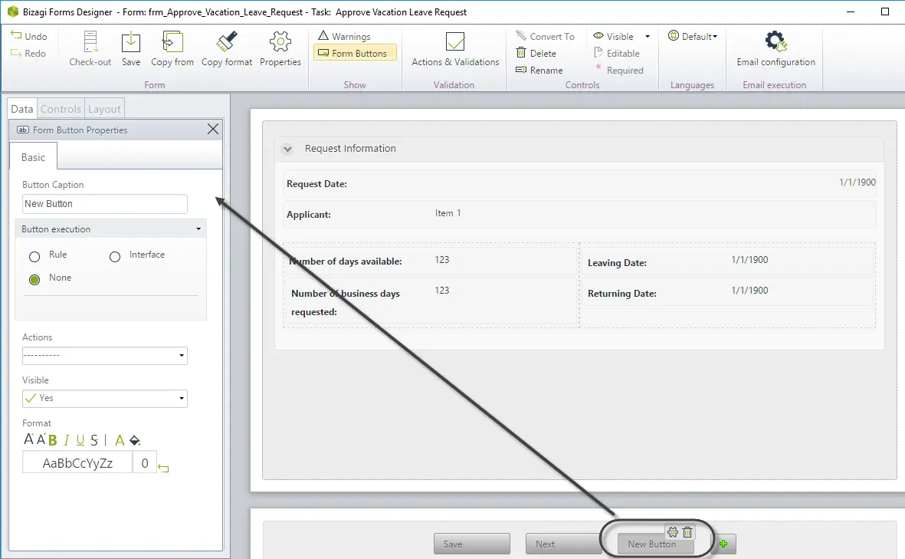Click the Warnings button
The height and width of the screenshot is (559, 905).
(x=345, y=36)
